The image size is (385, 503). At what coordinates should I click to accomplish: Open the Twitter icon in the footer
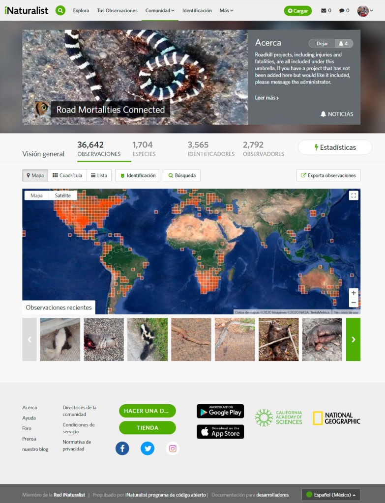tap(148, 448)
